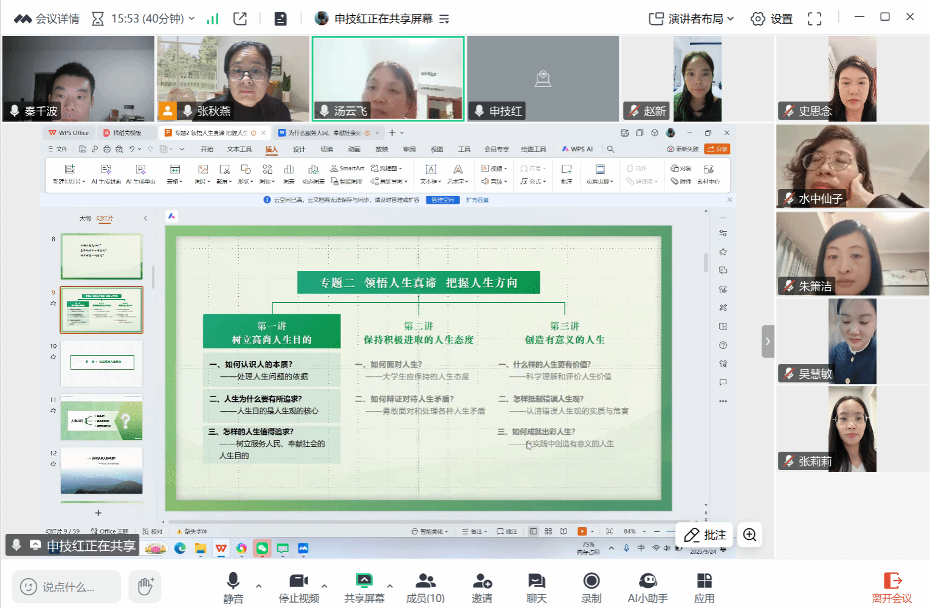Expand the meeting timer dropdown
The width and height of the screenshot is (930, 608).
pos(191,19)
